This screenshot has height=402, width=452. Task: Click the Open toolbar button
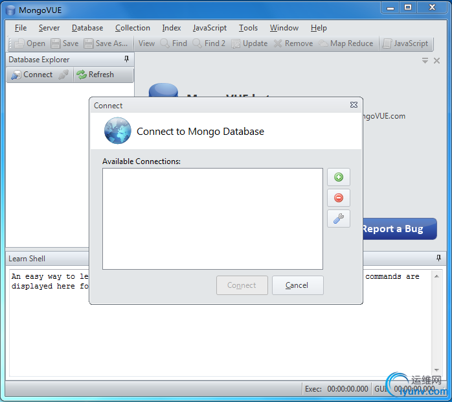pos(30,43)
